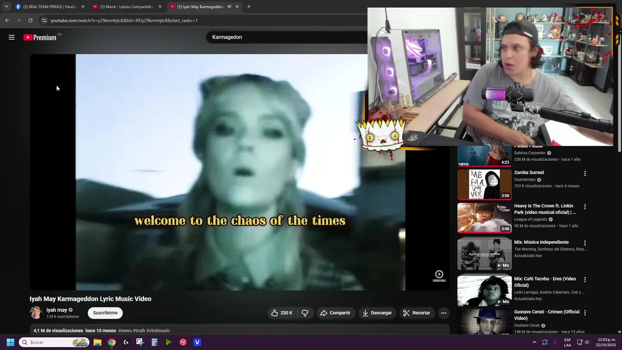Share the video via Compartir

(x=335, y=313)
